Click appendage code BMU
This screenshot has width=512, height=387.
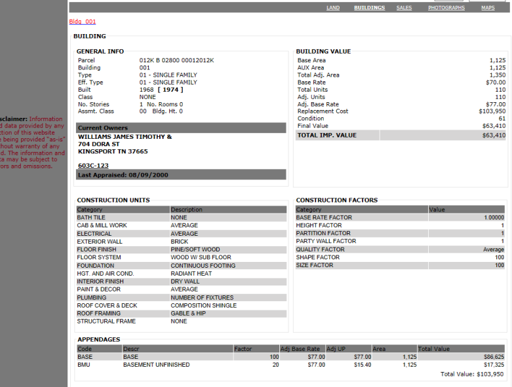tap(84, 365)
